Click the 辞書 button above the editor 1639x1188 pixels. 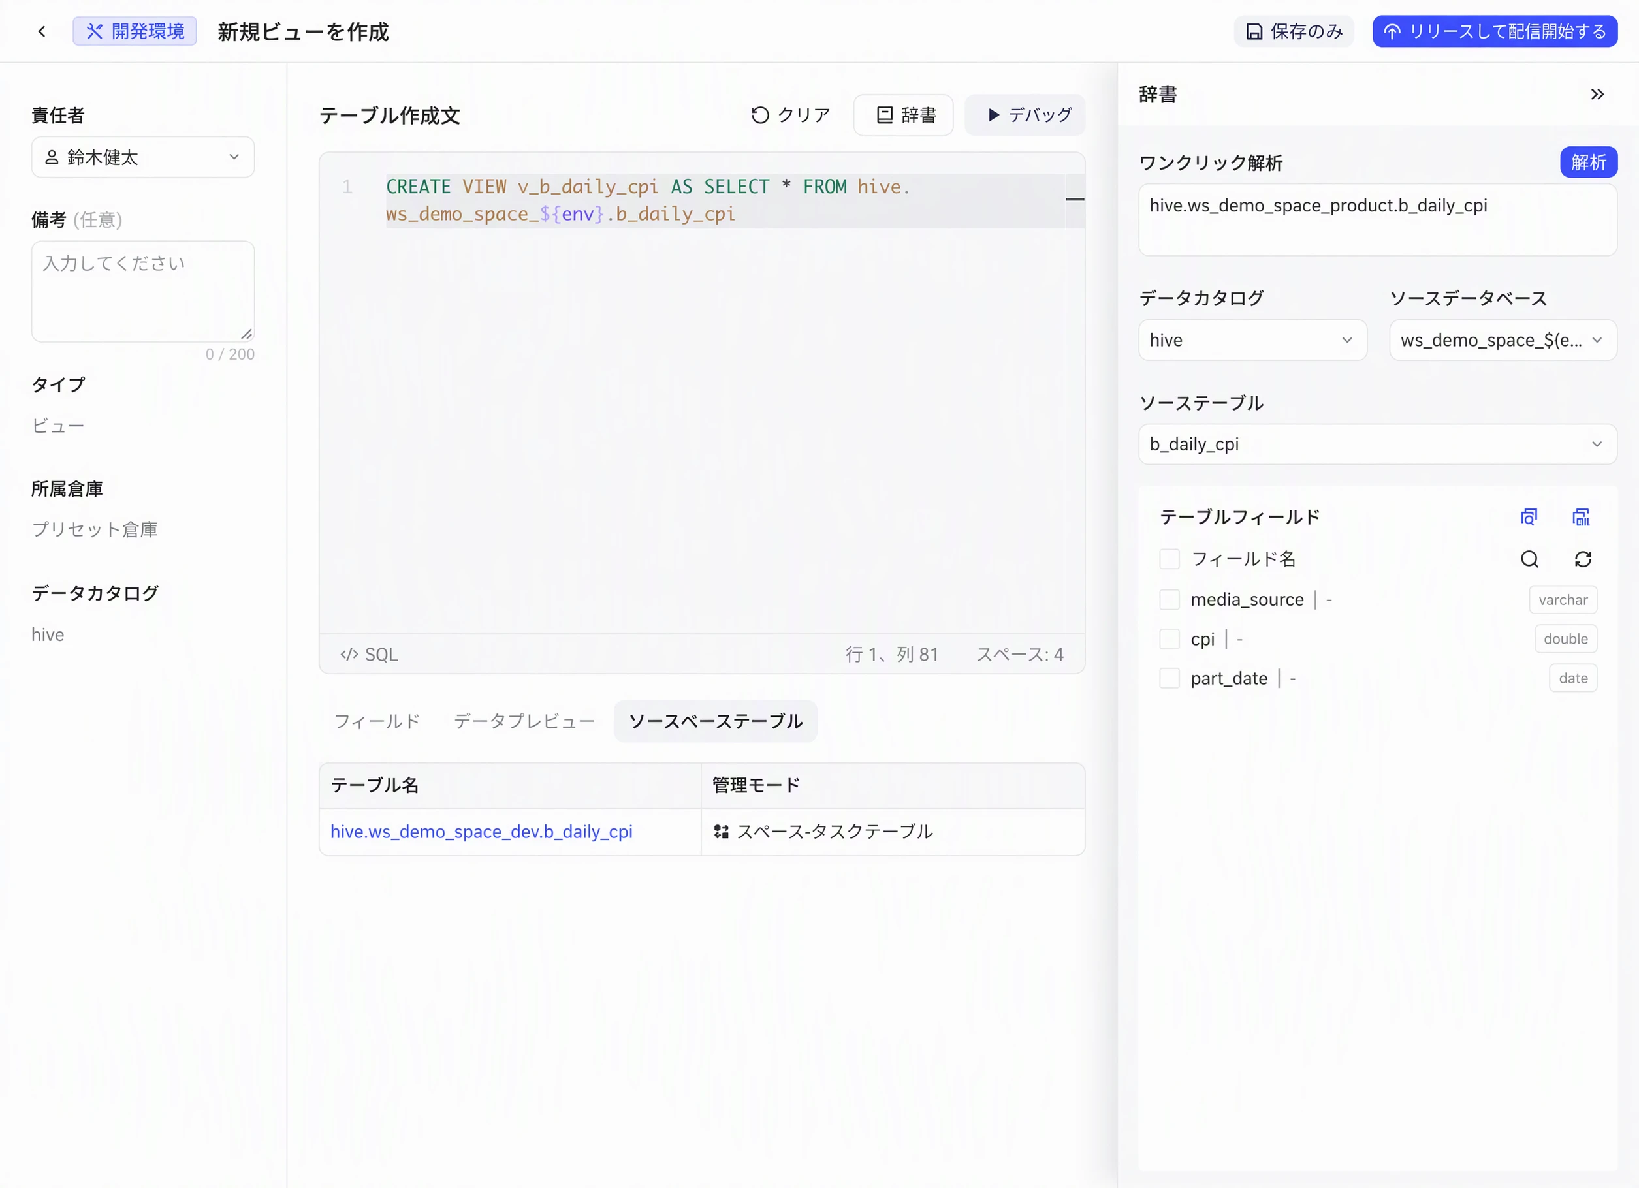903,115
